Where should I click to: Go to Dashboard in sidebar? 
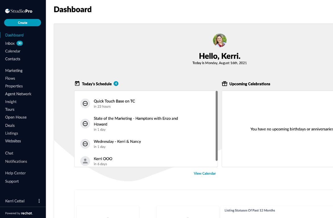[14, 35]
